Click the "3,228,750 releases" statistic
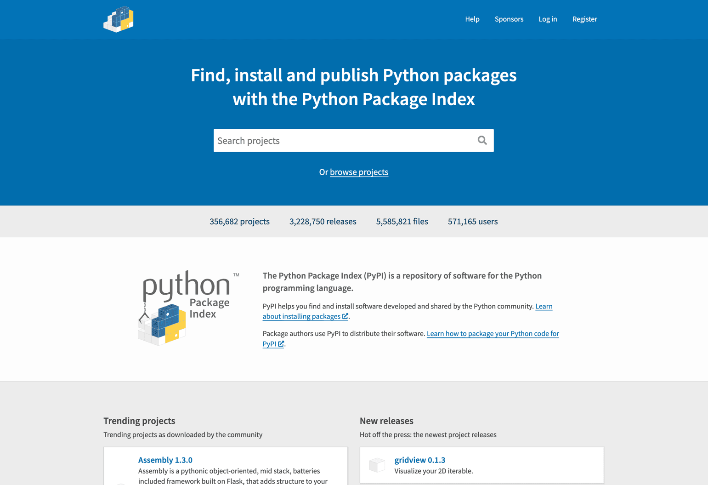This screenshot has height=485, width=708. (x=323, y=222)
